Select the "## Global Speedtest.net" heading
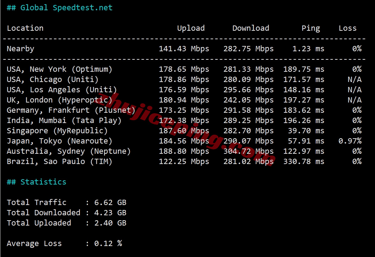This screenshot has width=375, height=257. (60, 7)
